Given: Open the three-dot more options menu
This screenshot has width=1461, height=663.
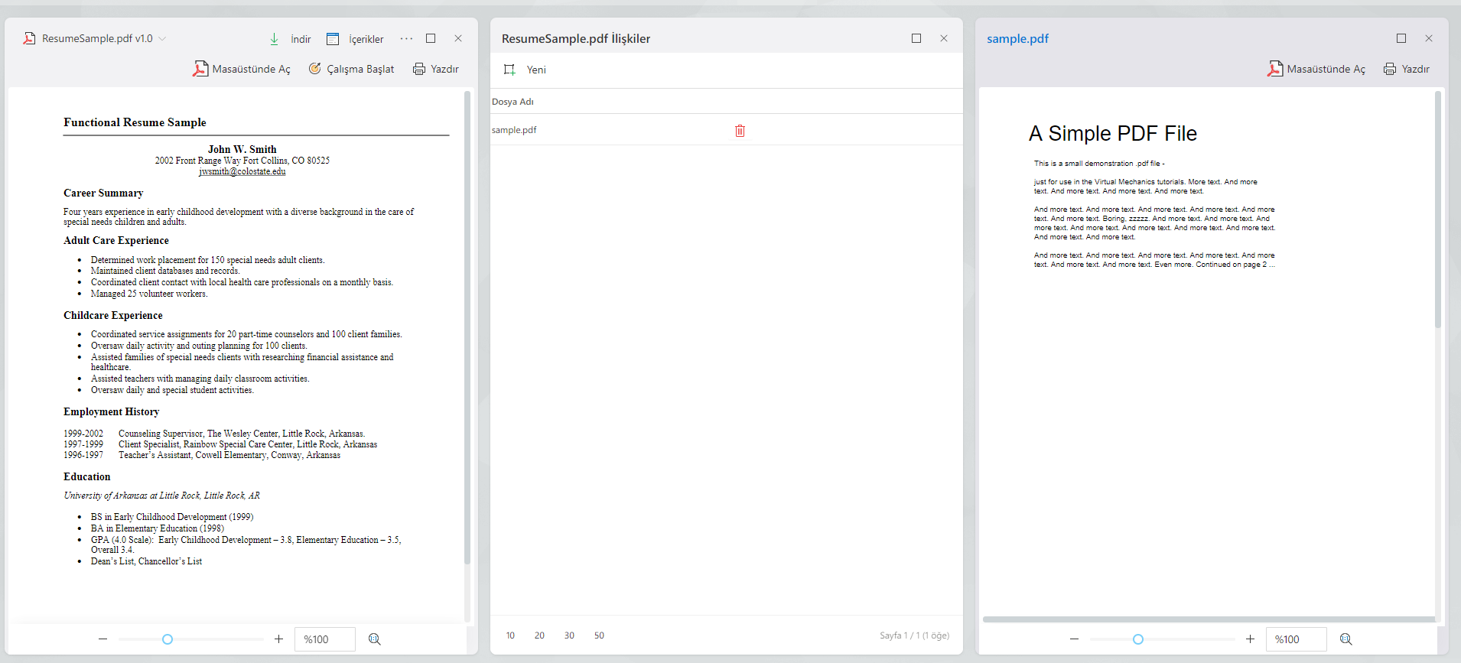Looking at the screenshot, I should (406, 38).
